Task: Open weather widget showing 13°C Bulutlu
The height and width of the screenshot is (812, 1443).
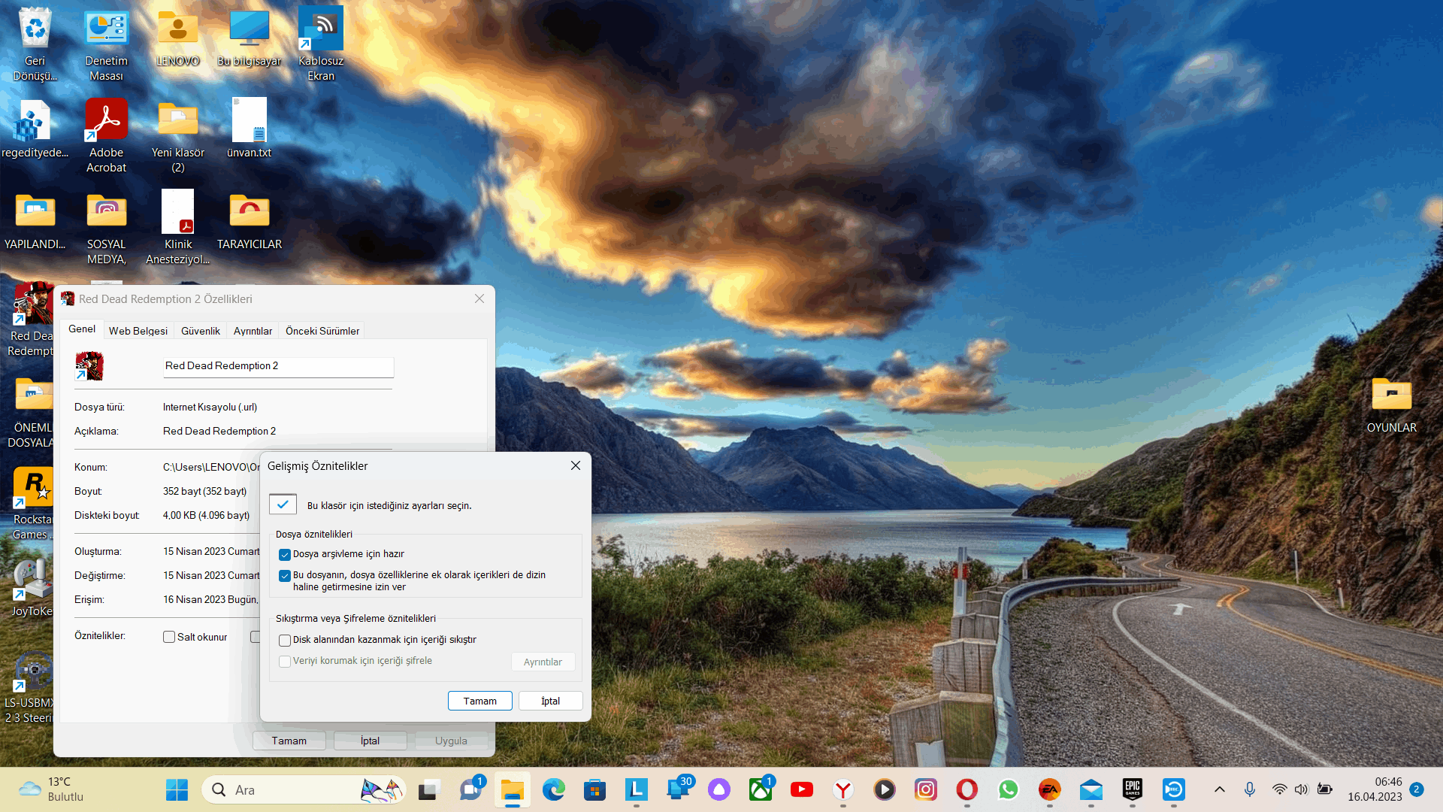Action: (51, 789)
